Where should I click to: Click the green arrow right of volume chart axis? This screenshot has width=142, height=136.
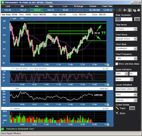(108, 124)
